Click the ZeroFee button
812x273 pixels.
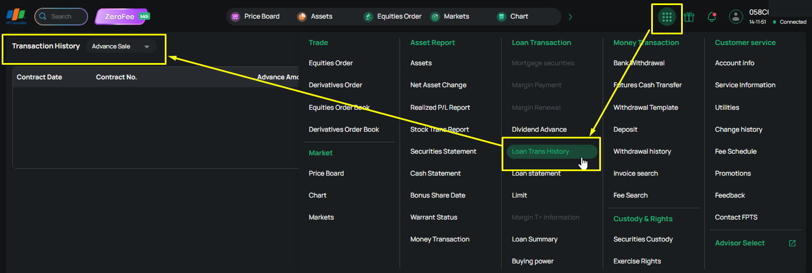point(122,17)
